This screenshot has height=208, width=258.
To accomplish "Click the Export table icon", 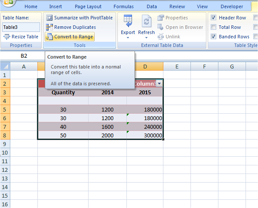I will click(x=128, y=21).
